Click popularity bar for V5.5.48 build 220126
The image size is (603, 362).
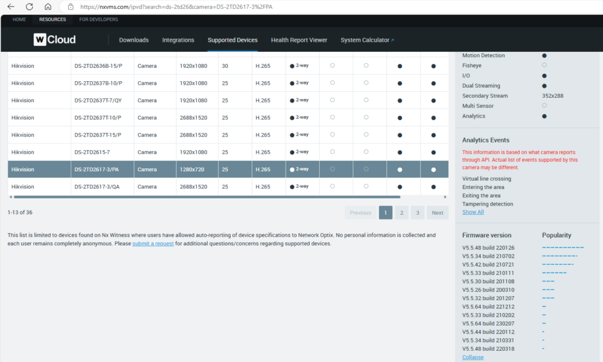563,247
